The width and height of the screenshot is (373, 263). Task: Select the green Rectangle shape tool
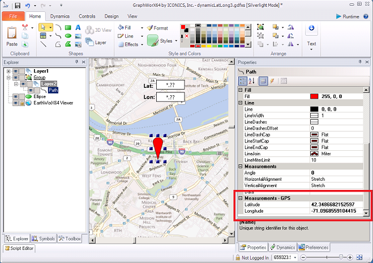pyautogui.click(x=68, y=28)
